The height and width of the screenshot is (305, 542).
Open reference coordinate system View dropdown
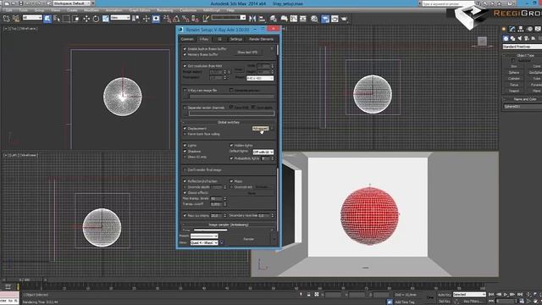point(120,17)
